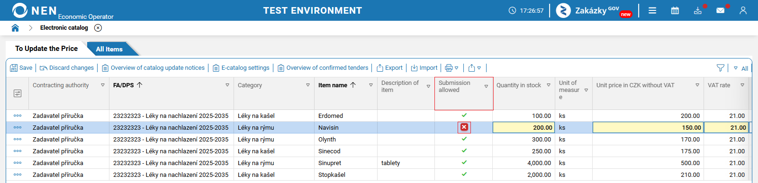Open E-catalog settings

point(241,68)
